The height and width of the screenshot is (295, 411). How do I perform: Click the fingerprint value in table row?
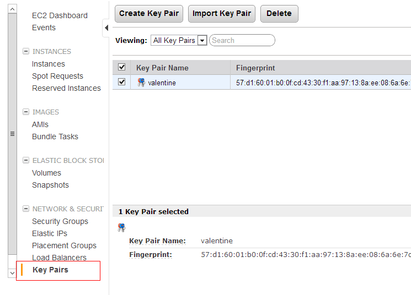point(323,83)
